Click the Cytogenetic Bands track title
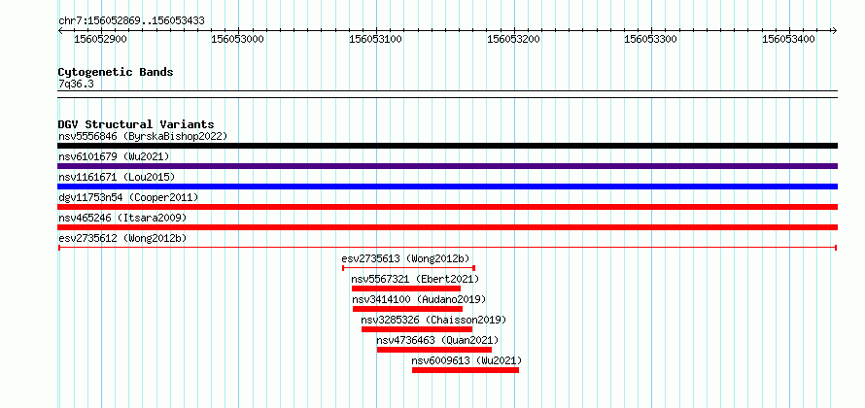The height and width of the screenshot is (408, 865). 116,72
